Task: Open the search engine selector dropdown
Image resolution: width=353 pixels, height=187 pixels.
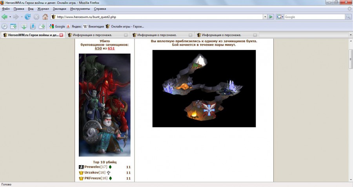Action: [x=280, y=17]
